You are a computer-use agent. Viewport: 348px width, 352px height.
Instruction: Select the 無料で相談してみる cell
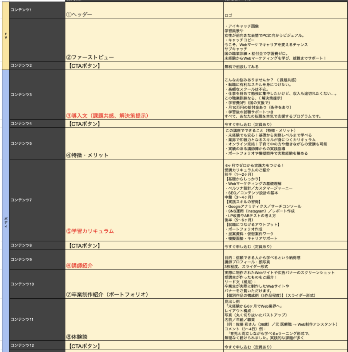coord(285,66)
